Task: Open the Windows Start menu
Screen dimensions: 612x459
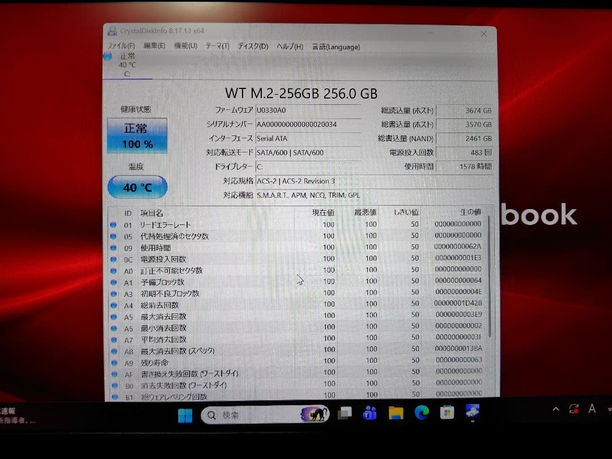Action: click(185, 415)
